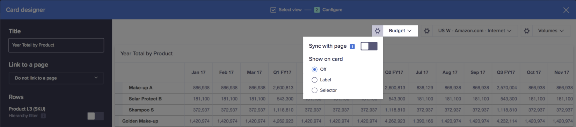Click the Jul 17 column header
This screenshot has height=127, width=576.
[422, 72]
